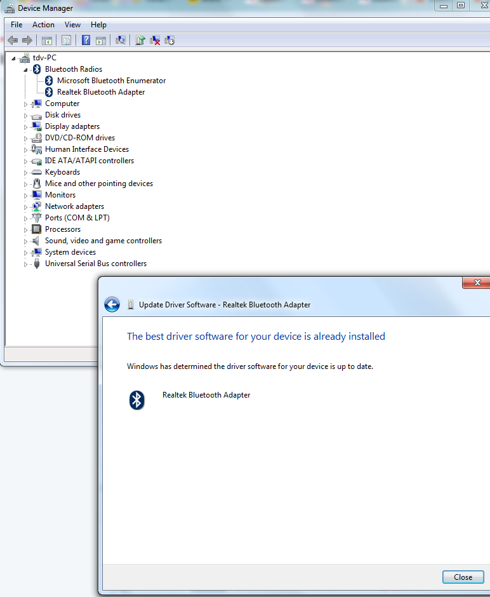Open the View menu

[x=72, y=25]
